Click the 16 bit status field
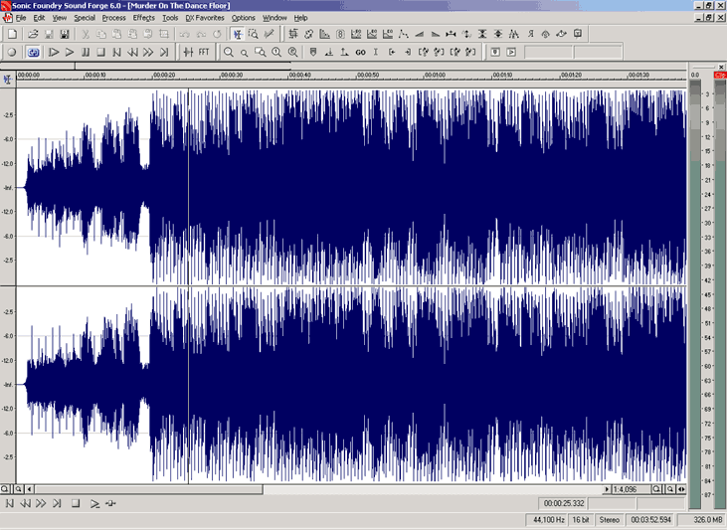This screenshot has width=727, height=530. point(581,520)
